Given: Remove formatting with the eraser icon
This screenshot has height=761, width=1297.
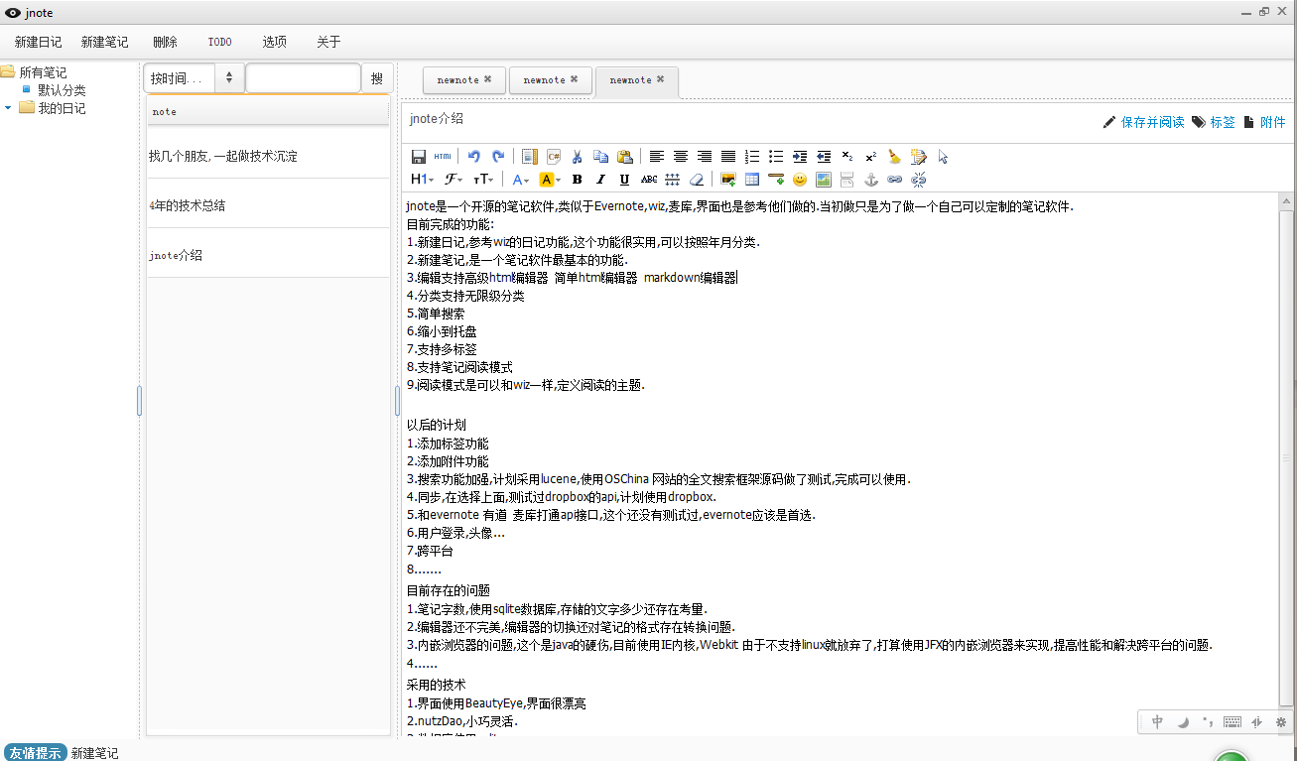Looking at the screenshot, I should [x=696, y=180].
